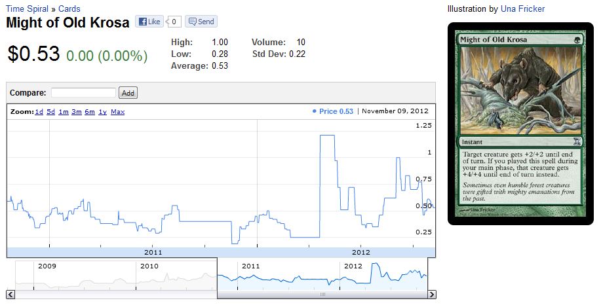Set chart zoom to 6m
This screenshot has width=601, height=307.
[x=90, y=112]
